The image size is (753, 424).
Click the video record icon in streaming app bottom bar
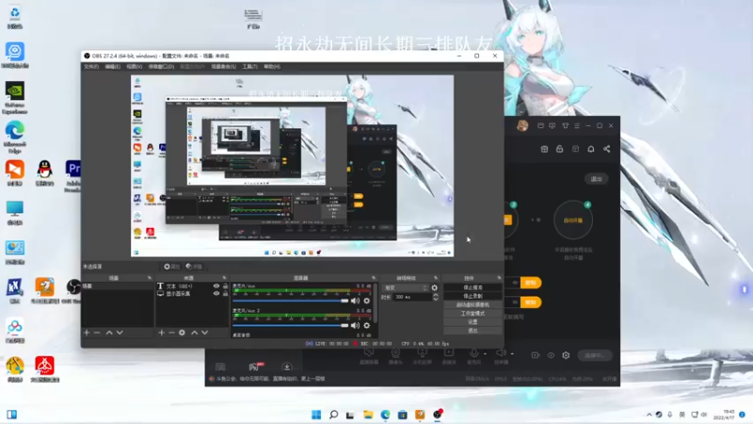536,355
